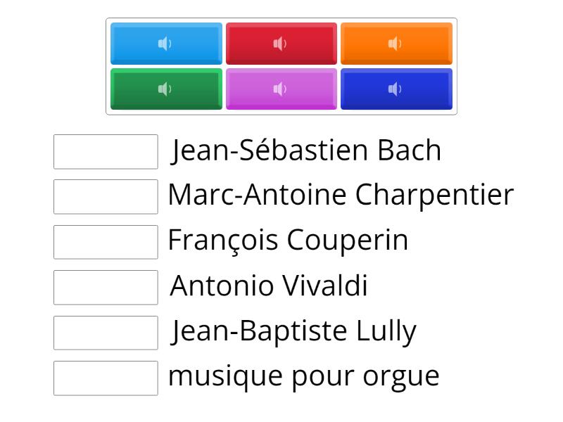Click the Jean-Sébastien Bach label

coord(306,151)
